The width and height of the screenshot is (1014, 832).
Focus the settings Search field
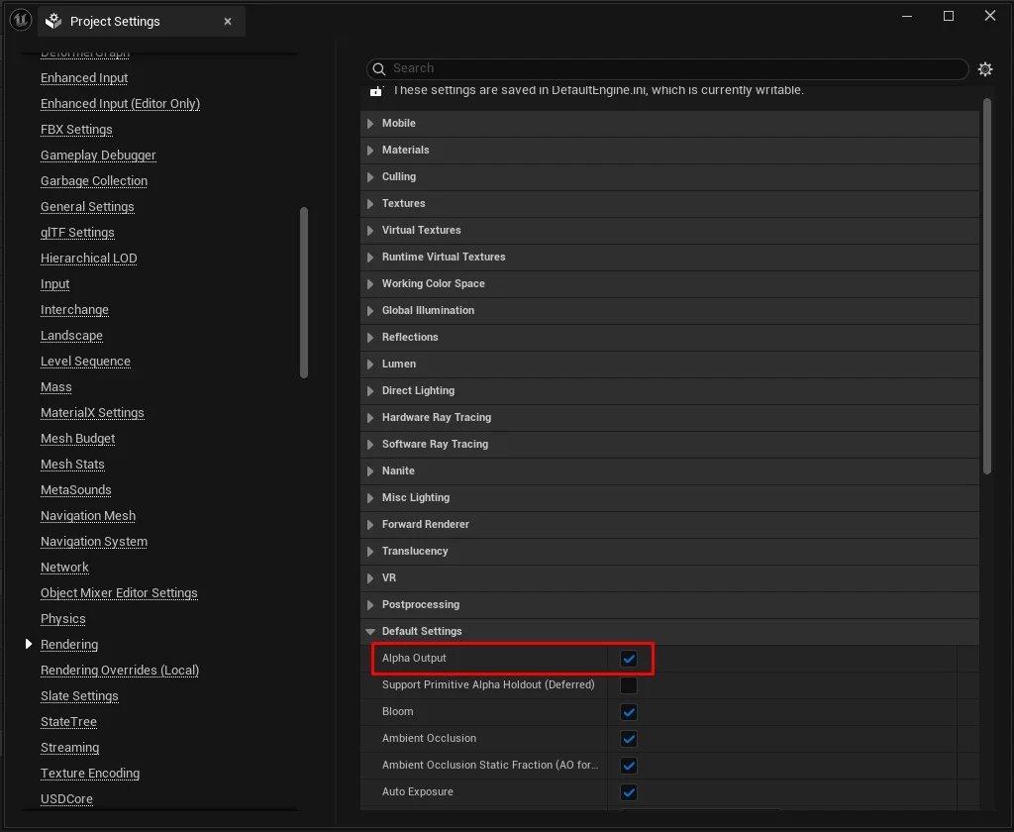coord(667,68)
